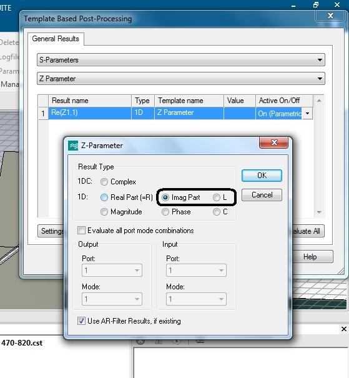The height and width of the screenshot is (378, 349).
Task: Confirm with the OK button
Action: coord(262,176)
